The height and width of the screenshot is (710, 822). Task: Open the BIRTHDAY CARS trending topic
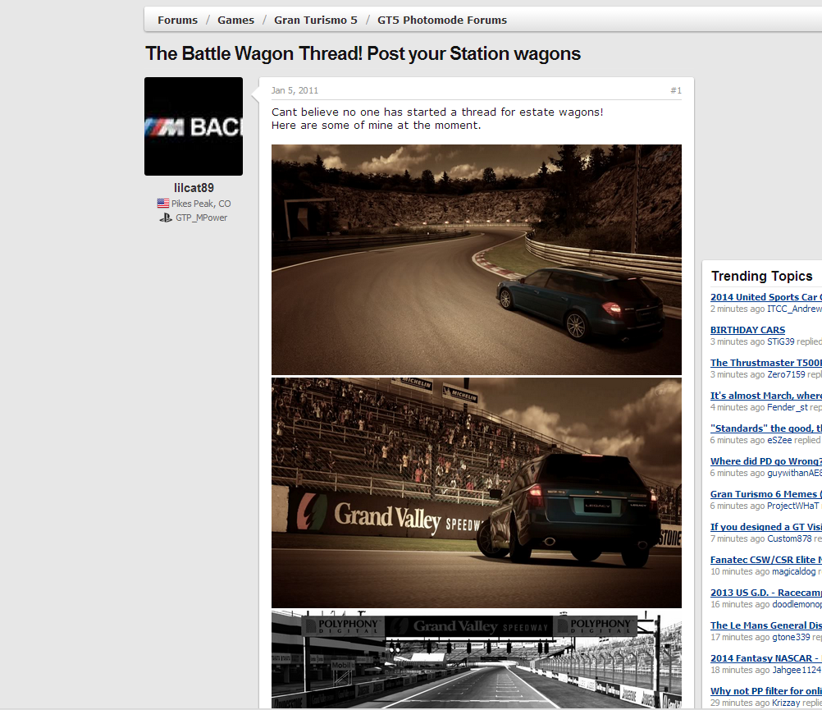(x=747, y=330)
